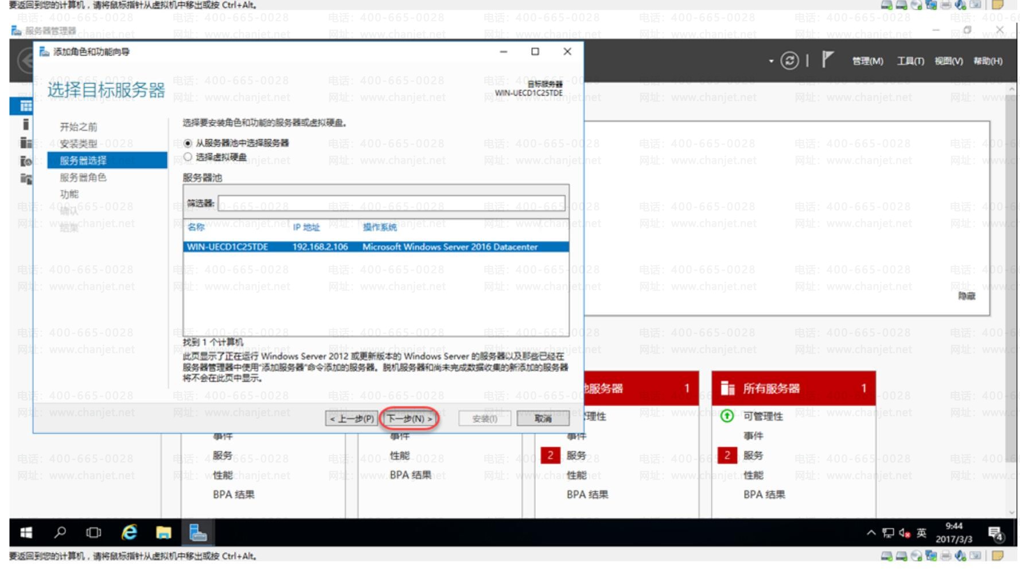Open the Windows Start menu
The width and height of the screenshot is (1020, 569).
26,533
